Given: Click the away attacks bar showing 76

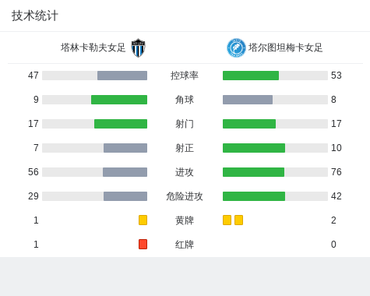Looking at the screenshot, I should click(253, 172).
